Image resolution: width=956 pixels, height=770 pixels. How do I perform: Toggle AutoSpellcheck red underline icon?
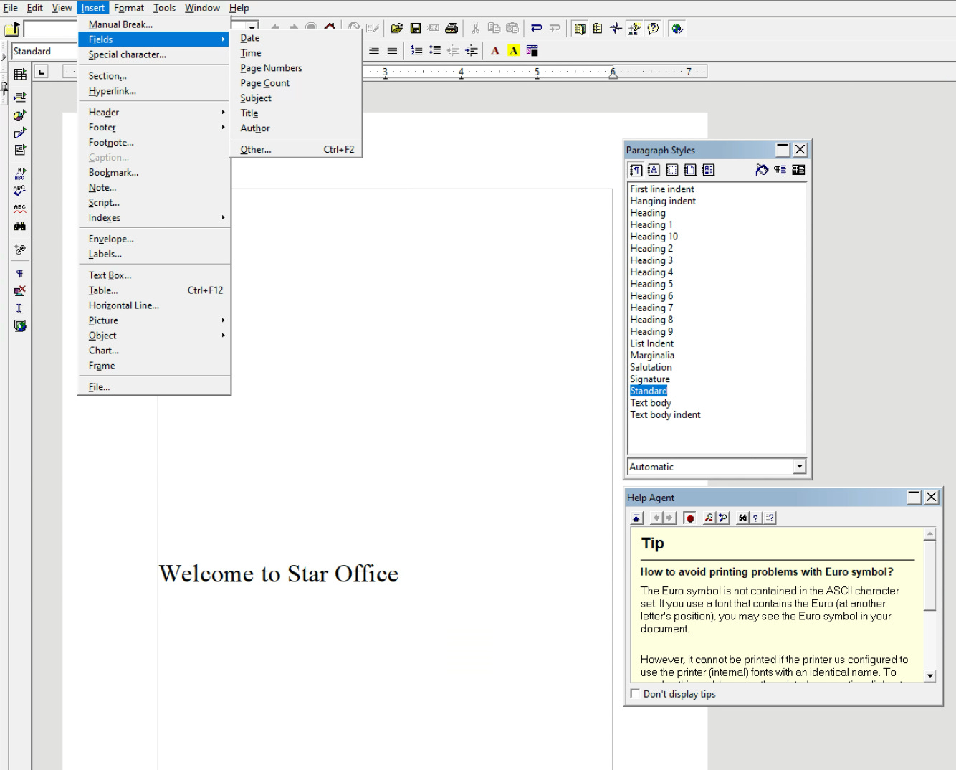pyautogui.click(x=20, y=209)
